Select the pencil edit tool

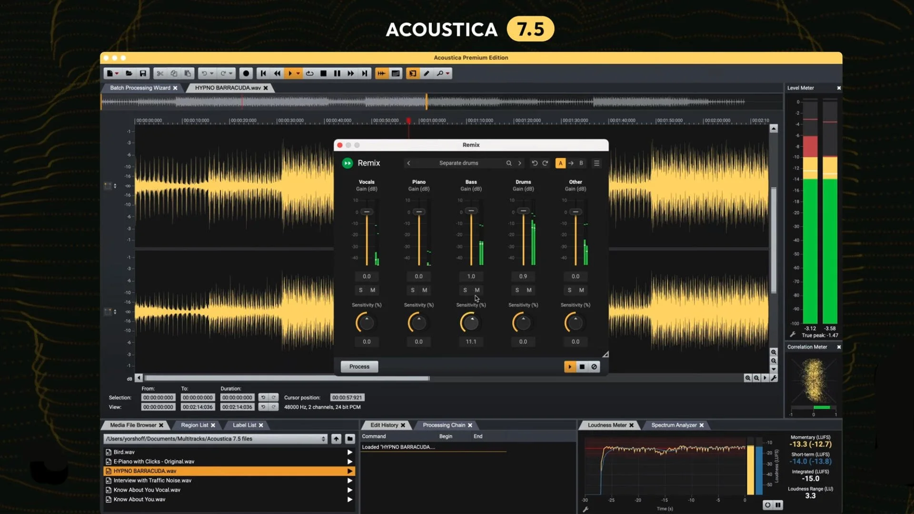point(427,73)
